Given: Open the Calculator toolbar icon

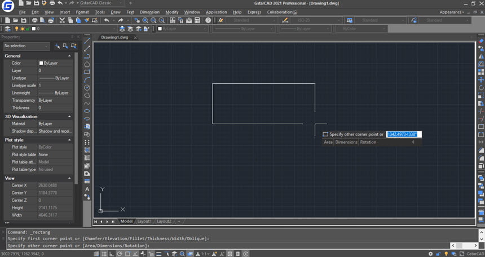Looking at the screenshot, I should 197,20.
